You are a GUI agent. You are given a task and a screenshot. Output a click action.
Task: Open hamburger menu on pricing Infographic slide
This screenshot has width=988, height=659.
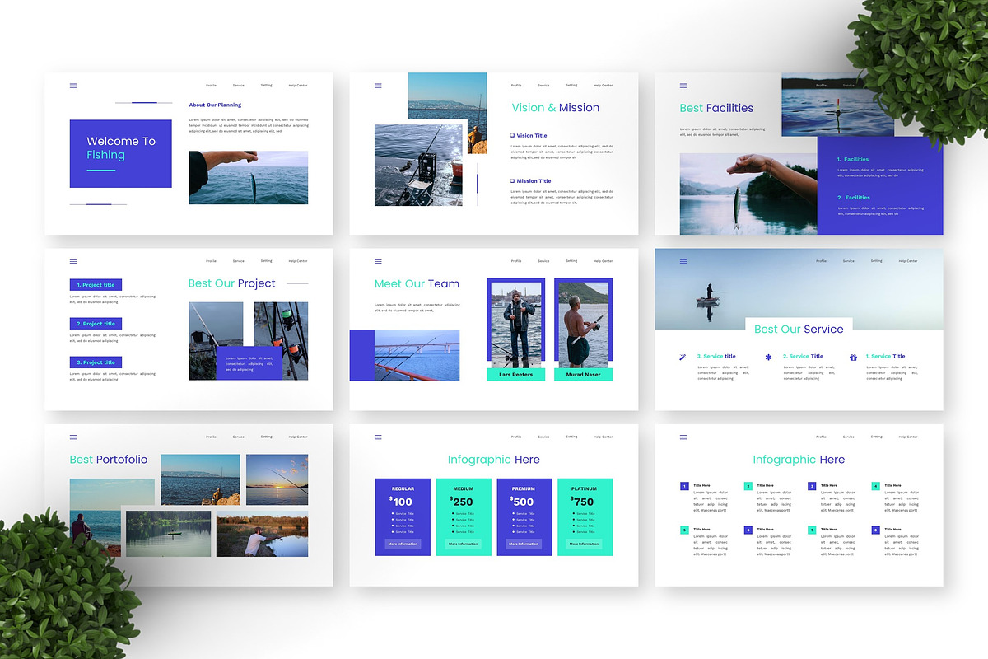click(x=378, y=437)
